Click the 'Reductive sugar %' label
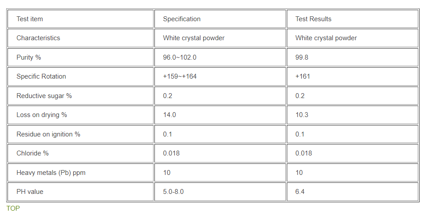The image size is (424, 212). click(x=44, y=96)
